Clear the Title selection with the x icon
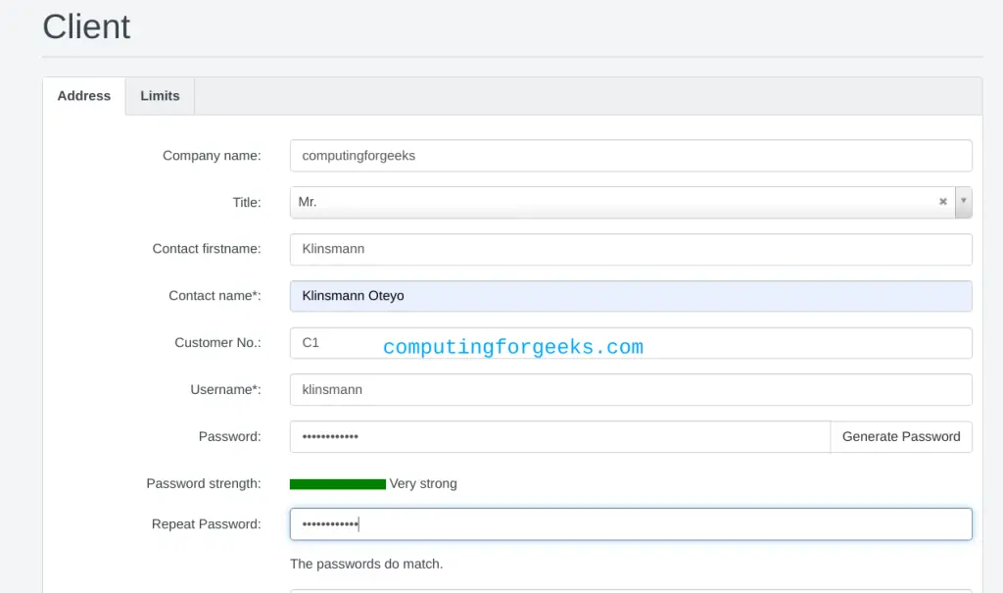This screenshot has width=1003, height=593. pyautogui.click(x=942, y=202)
